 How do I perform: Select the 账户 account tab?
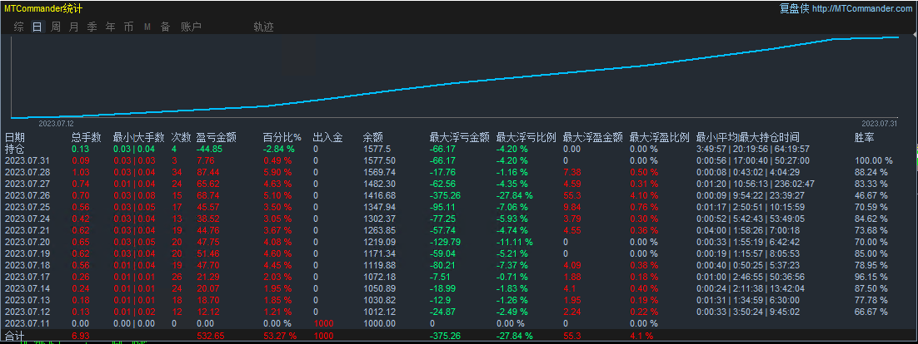[x=191, y=27]
